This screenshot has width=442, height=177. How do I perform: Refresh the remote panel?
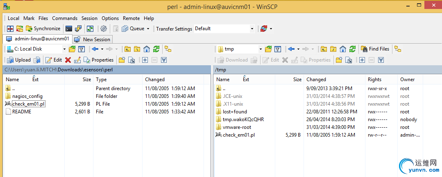(x=352, y=49)
